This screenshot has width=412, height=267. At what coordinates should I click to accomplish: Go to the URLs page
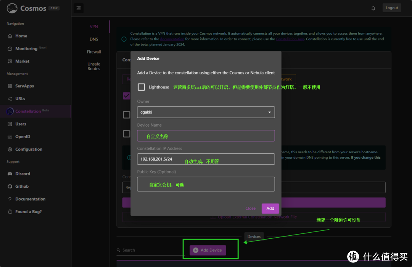click(35, 98)
